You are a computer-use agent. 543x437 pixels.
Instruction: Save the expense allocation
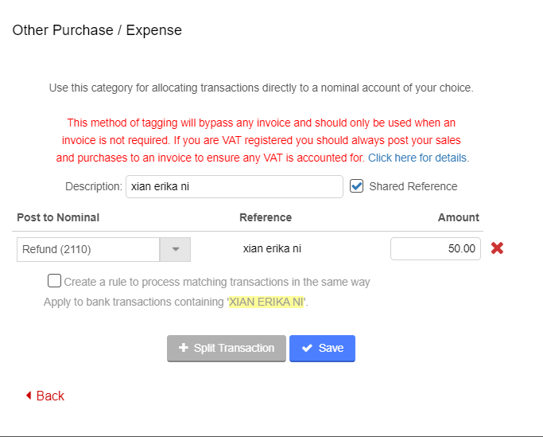(x=322, y=348)
